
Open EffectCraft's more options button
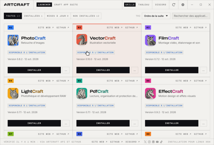[203, 123]
